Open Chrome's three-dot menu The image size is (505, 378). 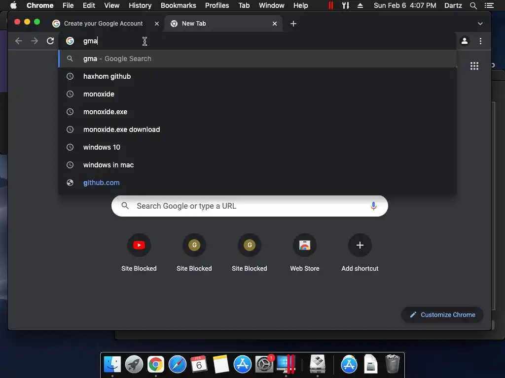(480, 41)
